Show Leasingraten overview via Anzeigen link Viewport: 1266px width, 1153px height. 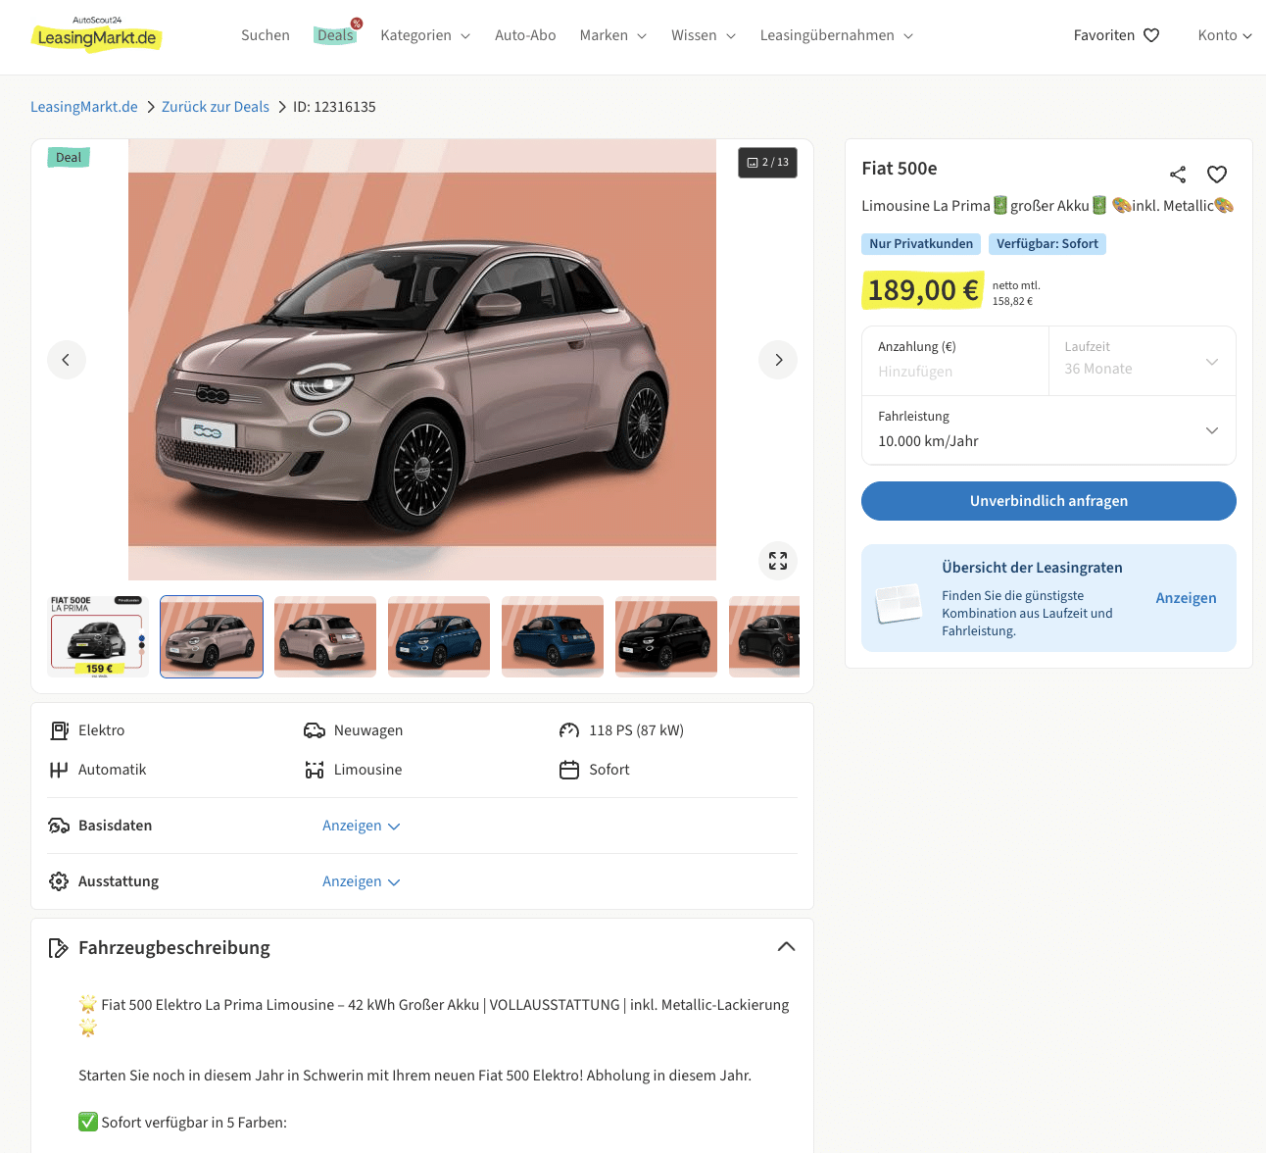[1186, 598]
